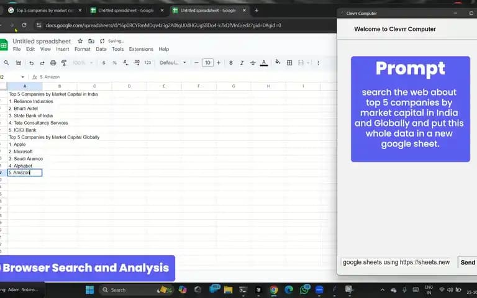Open a new browser tab
477x298 pixels.
tap(257, 11)
